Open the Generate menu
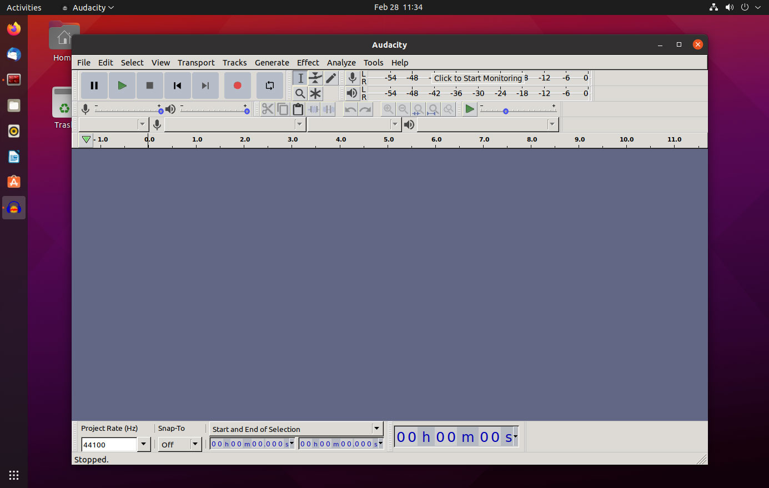Viewport: 769px width, 488px height. [x=272, y=63]
